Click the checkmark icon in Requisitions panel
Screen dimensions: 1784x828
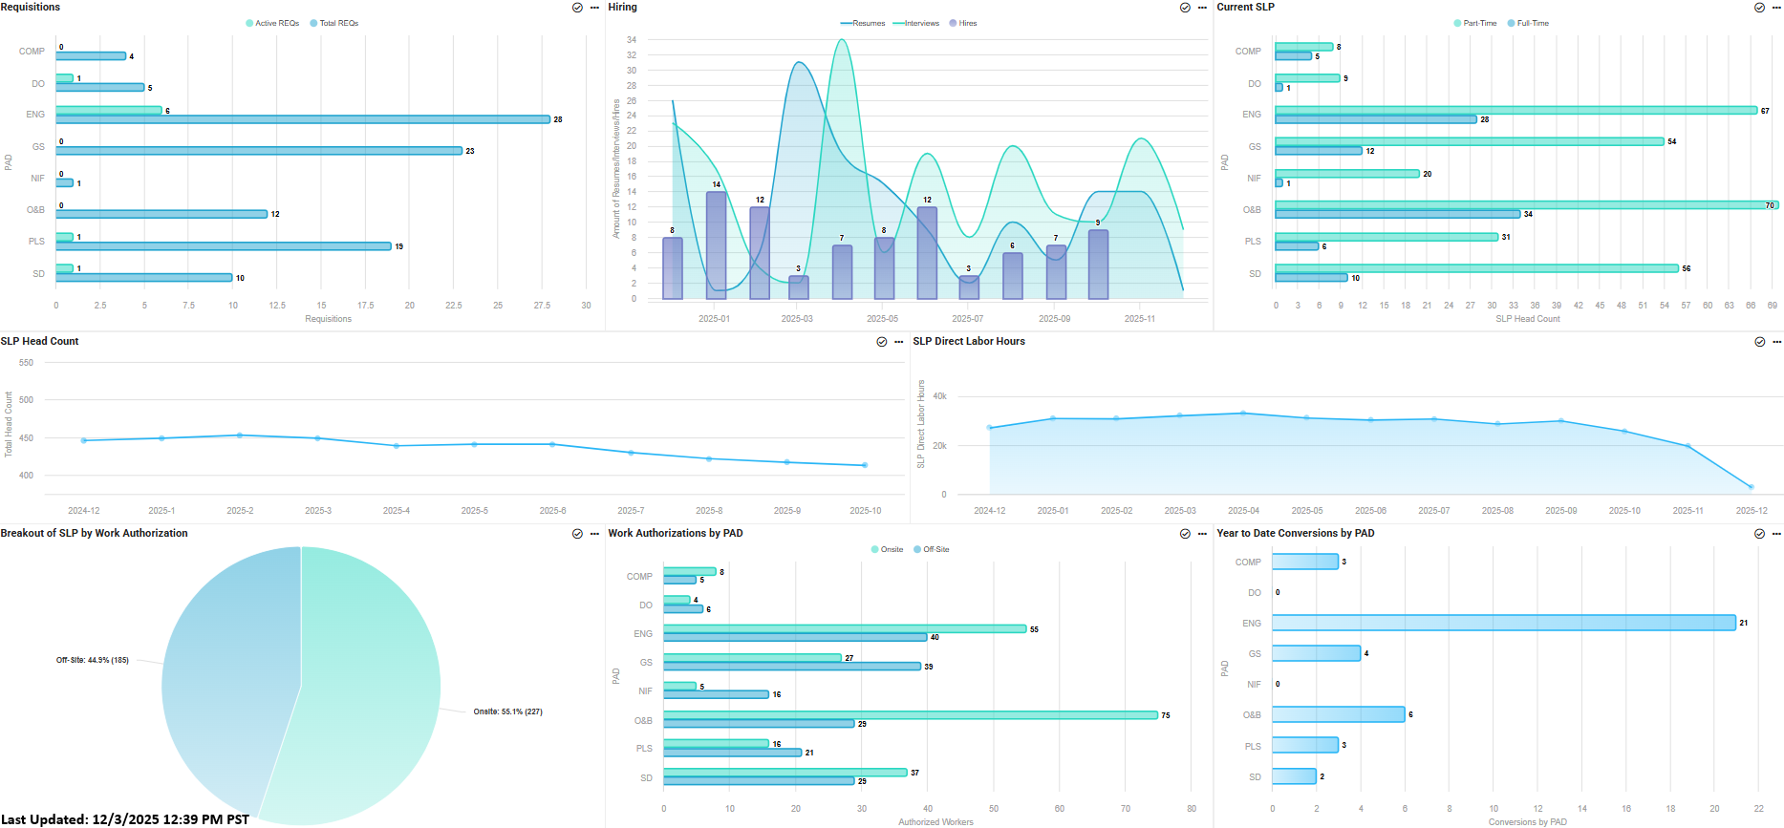577,8
